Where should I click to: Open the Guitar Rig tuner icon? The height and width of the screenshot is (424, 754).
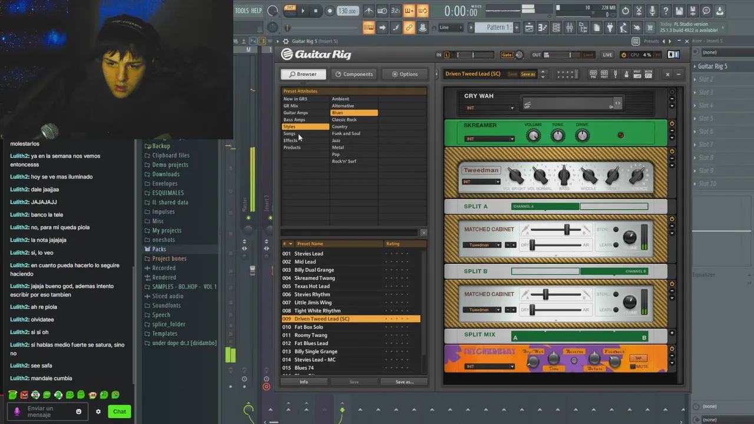tap(615, 74)
